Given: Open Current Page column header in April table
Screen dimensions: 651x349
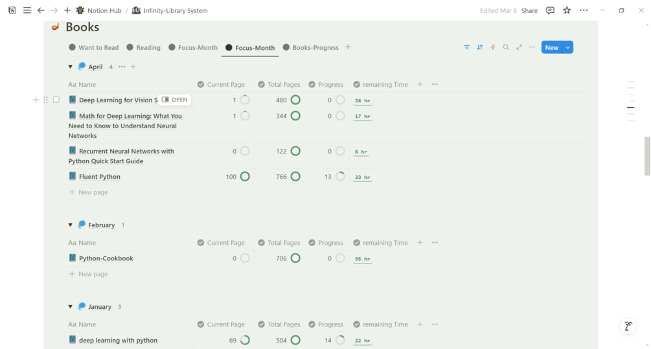Looking at the screenshot, I should (222, 84).
